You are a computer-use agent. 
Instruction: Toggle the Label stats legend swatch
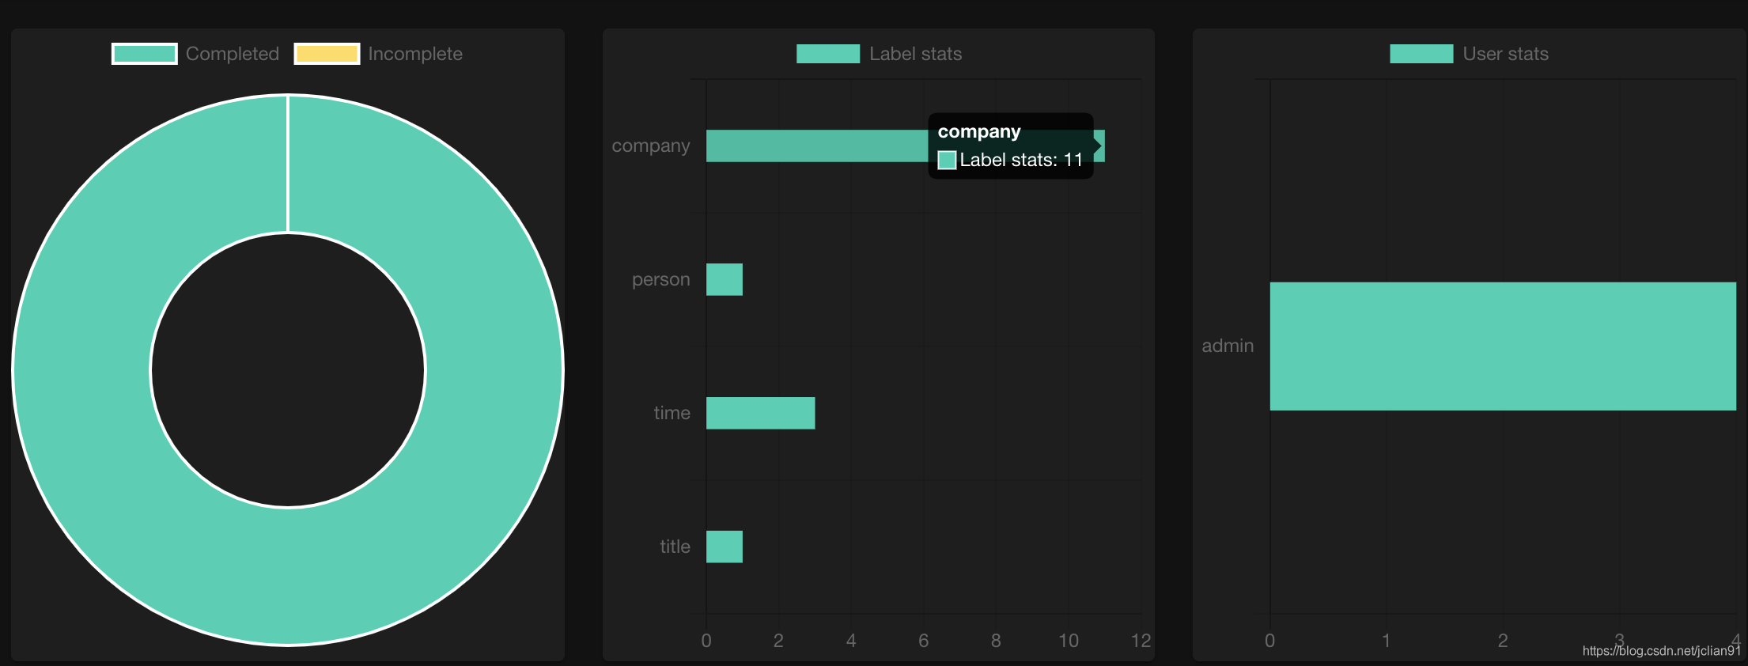(x=828, y=54)
